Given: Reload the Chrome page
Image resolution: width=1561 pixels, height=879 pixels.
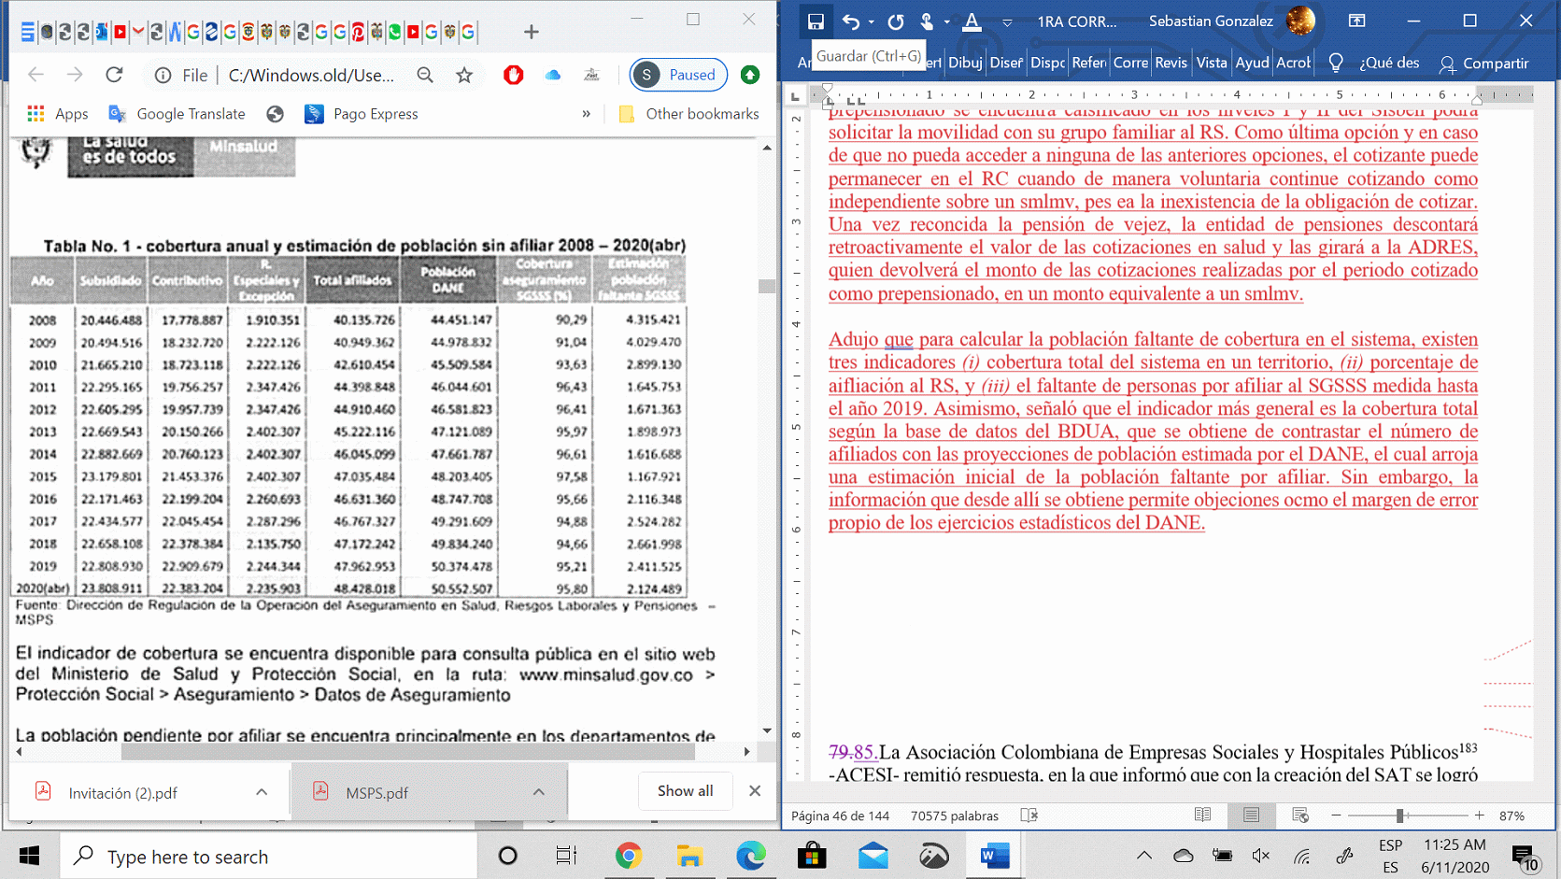Looking at the screenshot, I should pyautogui.click(x=114, y=75).
